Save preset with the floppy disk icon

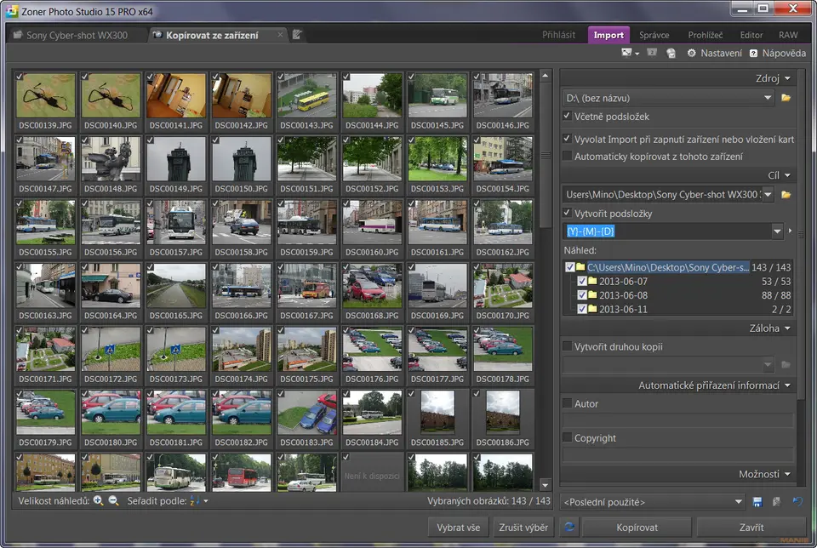[x=757, y=502]
